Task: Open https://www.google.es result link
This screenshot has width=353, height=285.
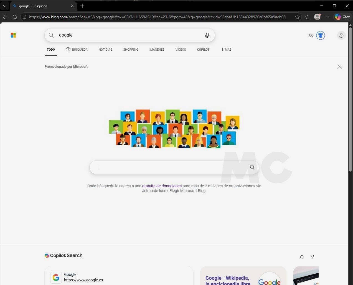Action: 83,280
